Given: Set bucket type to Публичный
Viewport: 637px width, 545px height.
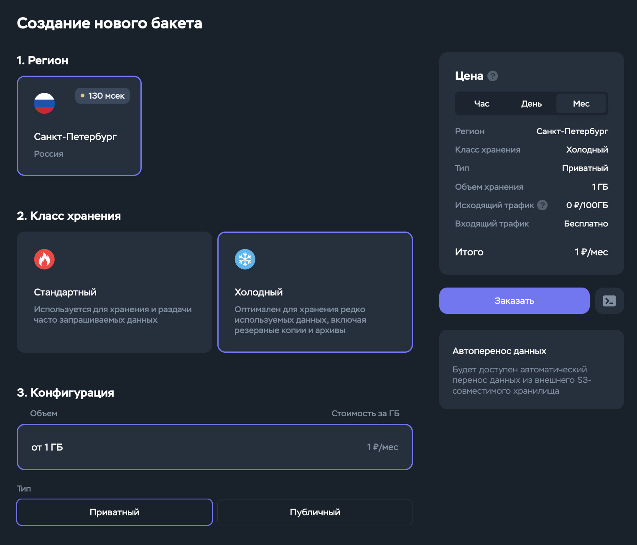Looking at the screenshot, I should (x=315, y=512).
